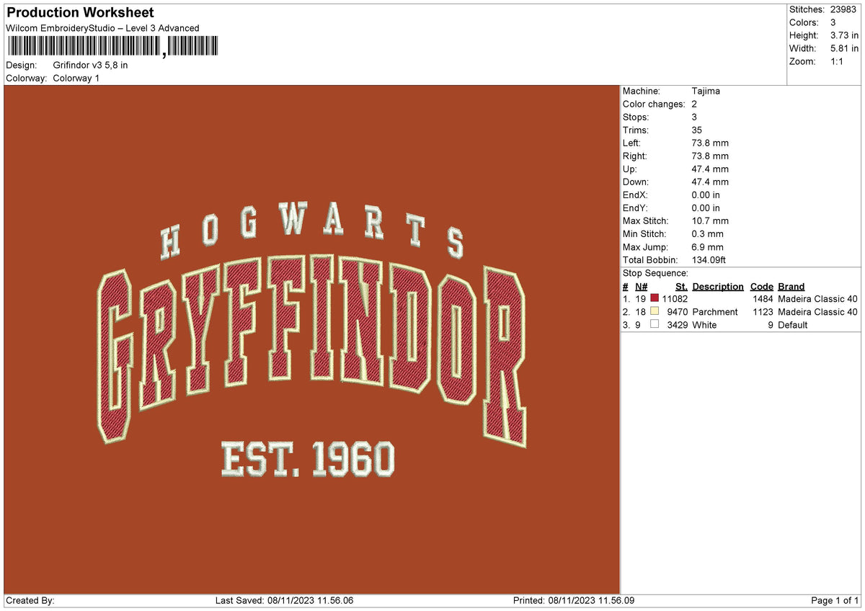Click 'Page 1 of 1' in footer
The image size is (865, 611).
click(x=835, y=600)
